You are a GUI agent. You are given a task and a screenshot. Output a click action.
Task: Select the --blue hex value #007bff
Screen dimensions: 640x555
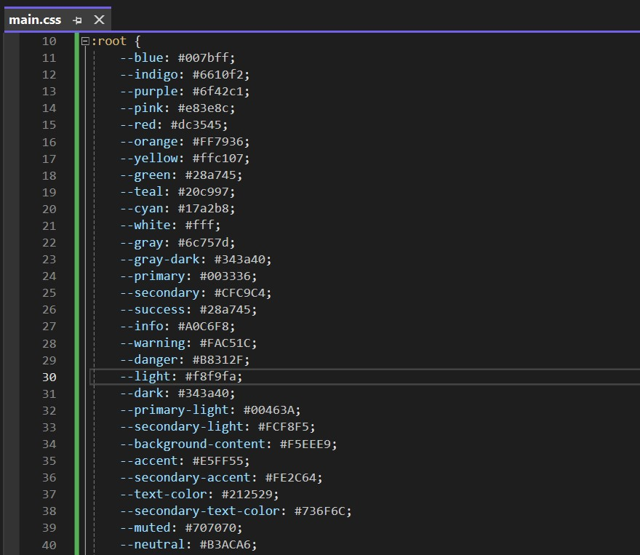(x=204, y=57)
